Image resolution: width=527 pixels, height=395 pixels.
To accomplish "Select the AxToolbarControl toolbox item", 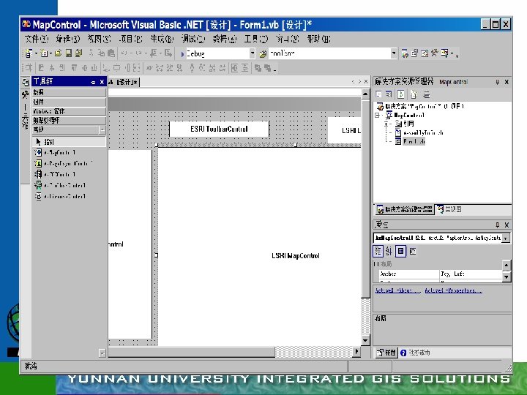I will [60, 185].
